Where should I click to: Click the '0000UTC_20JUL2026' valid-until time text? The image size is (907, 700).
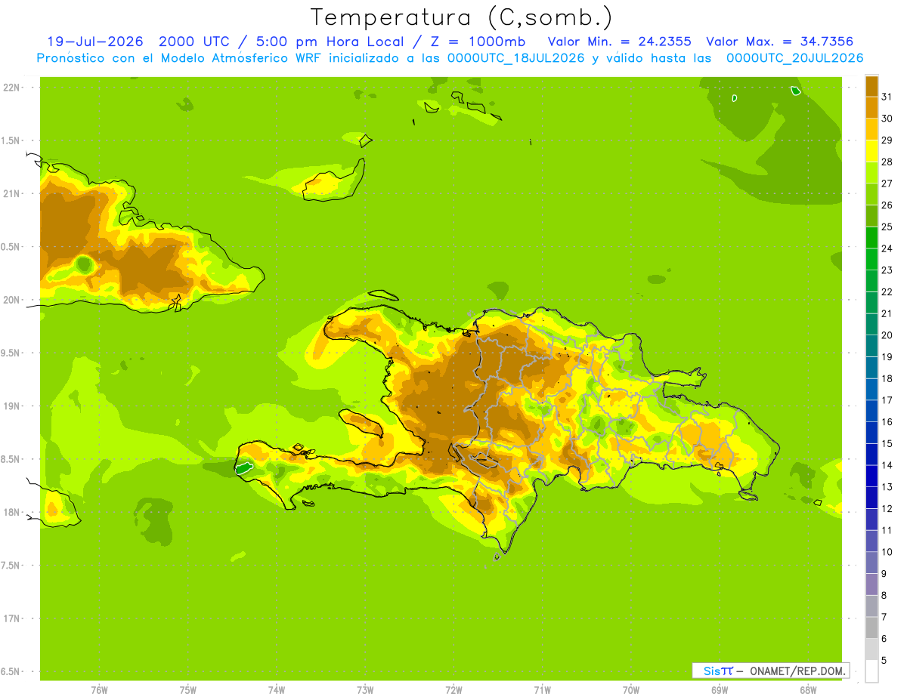794,58
